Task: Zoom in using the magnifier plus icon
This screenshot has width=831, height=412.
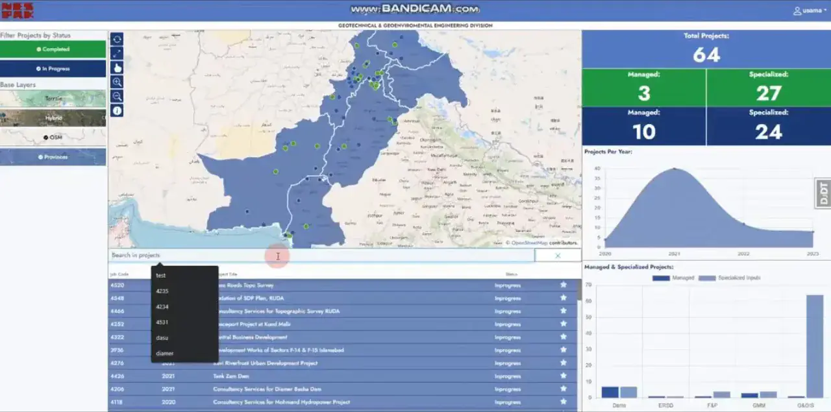Action: coord(117,82)
